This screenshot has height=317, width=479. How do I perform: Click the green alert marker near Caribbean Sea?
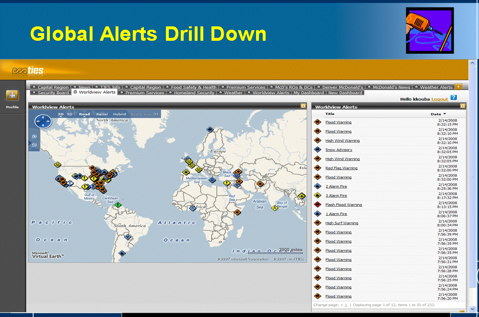click(118, 205)
